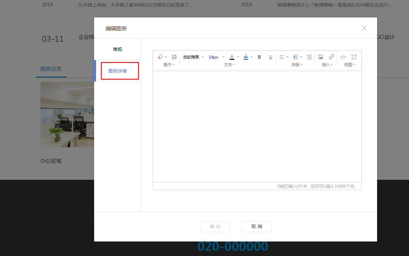Image resolution: width=409 pixels, height=256 pixels.
Task: Click the 确定 button
Action: pos(215,226)
